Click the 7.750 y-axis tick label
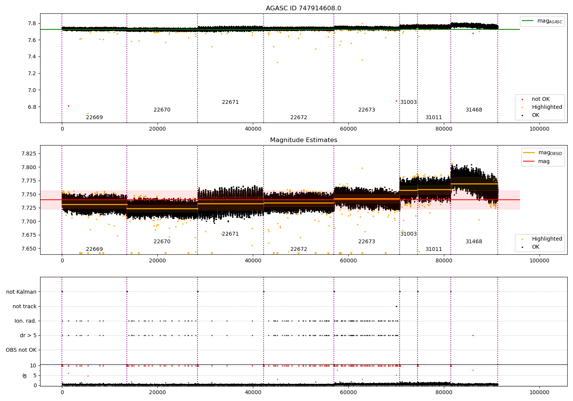 [29, 194]
